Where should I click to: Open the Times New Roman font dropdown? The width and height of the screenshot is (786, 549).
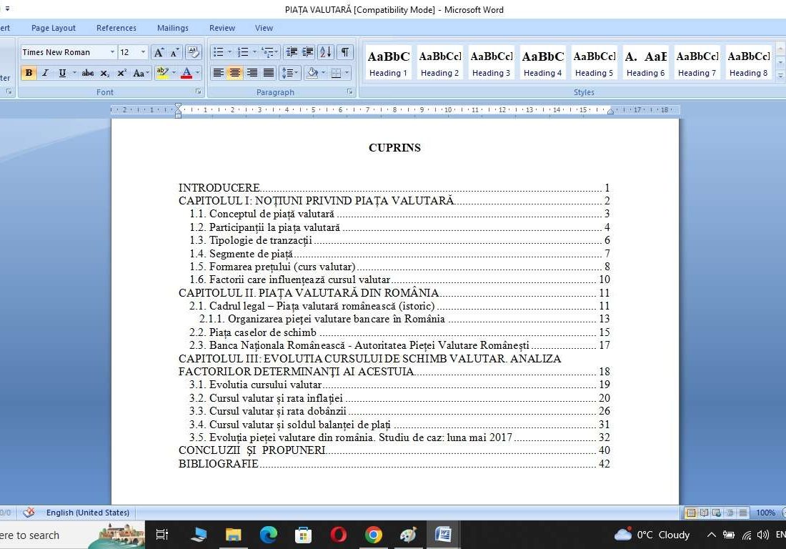pyautogui.click(x=112, y=52)
